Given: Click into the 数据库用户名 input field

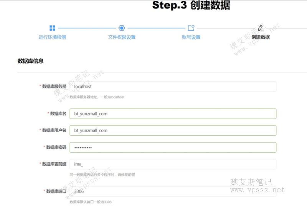Looking at the screenshot, I should [x=173, y=130].
